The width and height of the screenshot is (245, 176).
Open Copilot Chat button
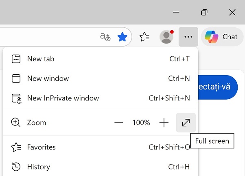222,37
